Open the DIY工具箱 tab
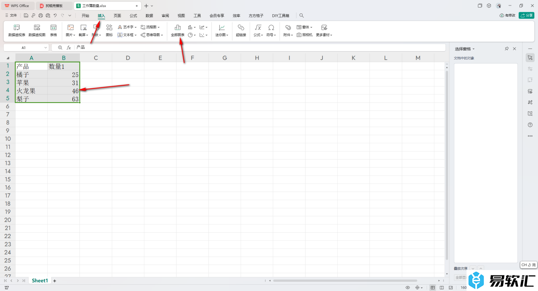 281,16
